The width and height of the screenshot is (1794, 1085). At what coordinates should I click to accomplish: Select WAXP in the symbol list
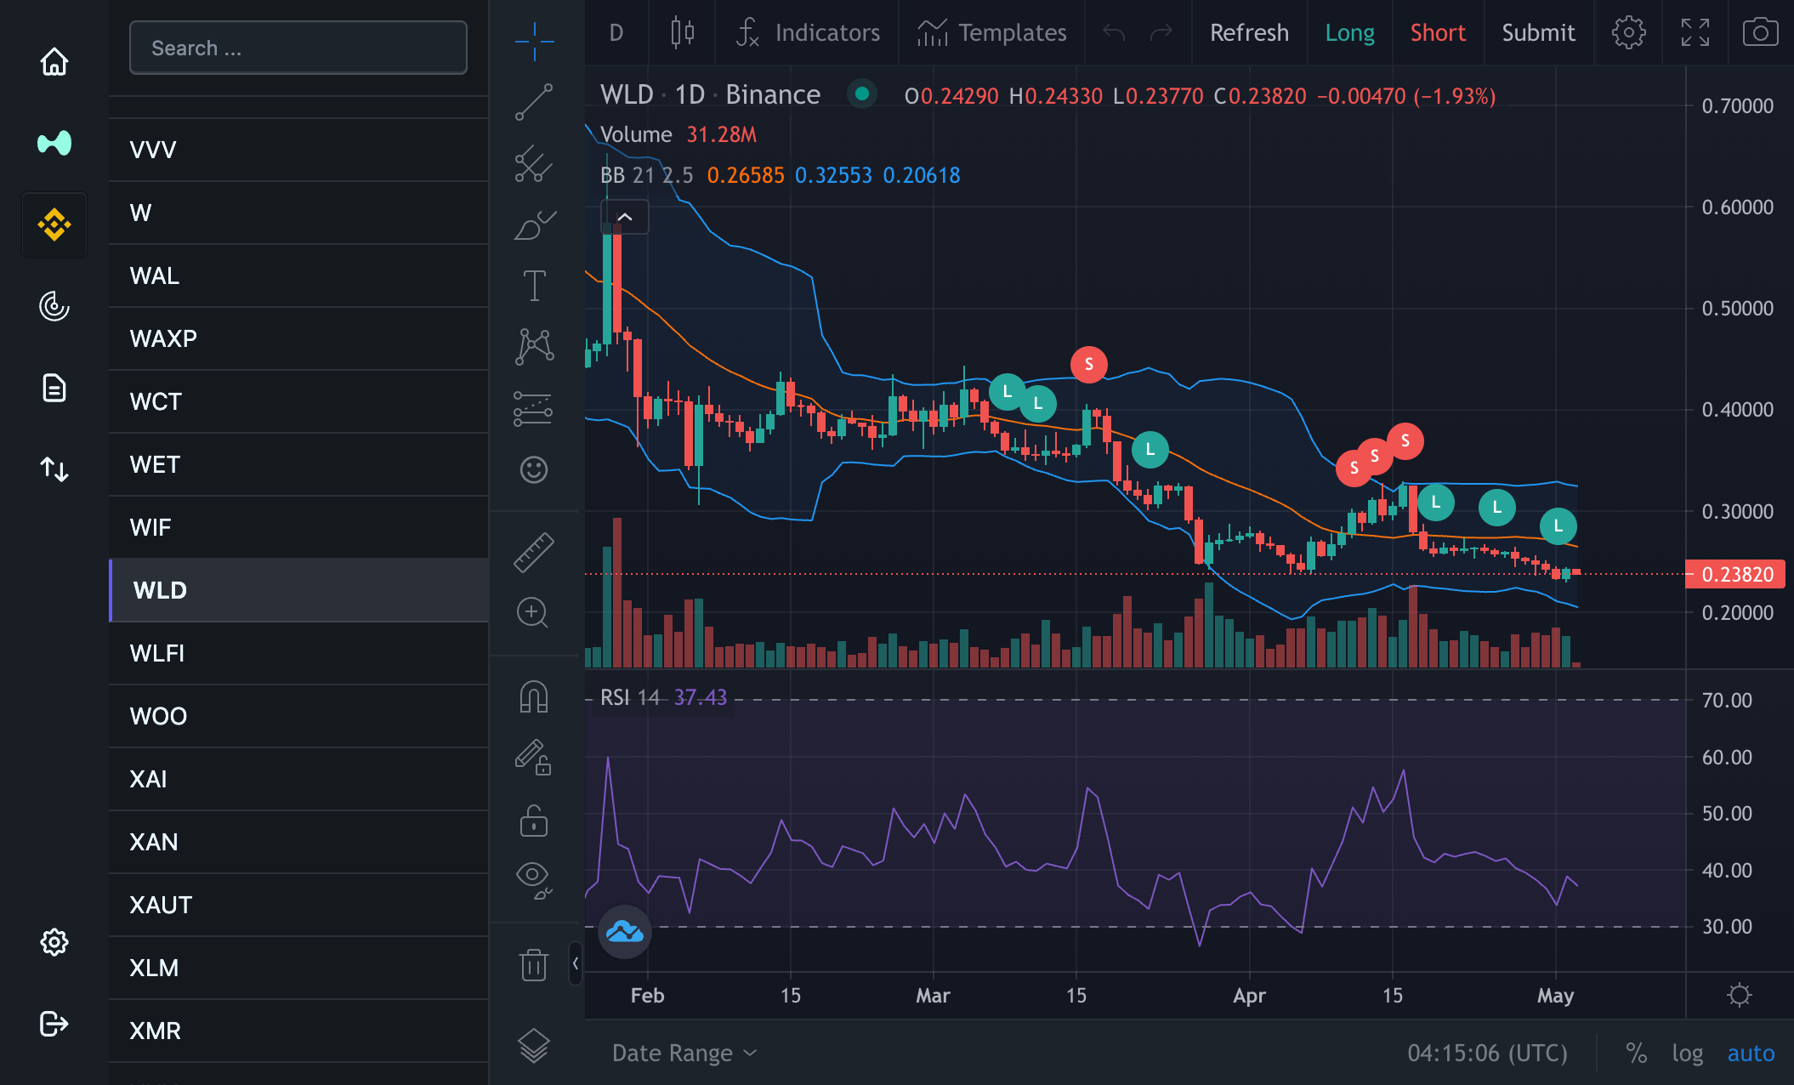[x=298, y=338]
